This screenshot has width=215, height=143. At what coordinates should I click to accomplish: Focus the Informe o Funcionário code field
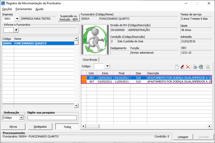pos(9,30)
